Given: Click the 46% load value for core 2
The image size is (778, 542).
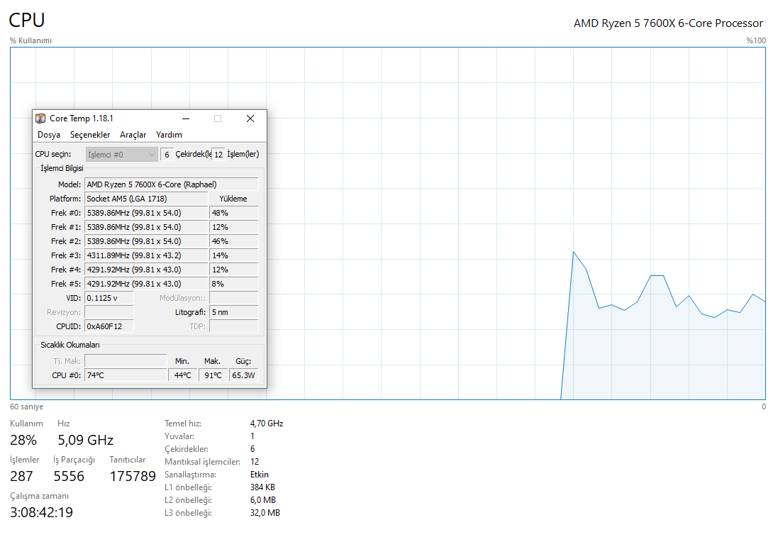Looking at the screenshot, I should (x=234, y=241).
